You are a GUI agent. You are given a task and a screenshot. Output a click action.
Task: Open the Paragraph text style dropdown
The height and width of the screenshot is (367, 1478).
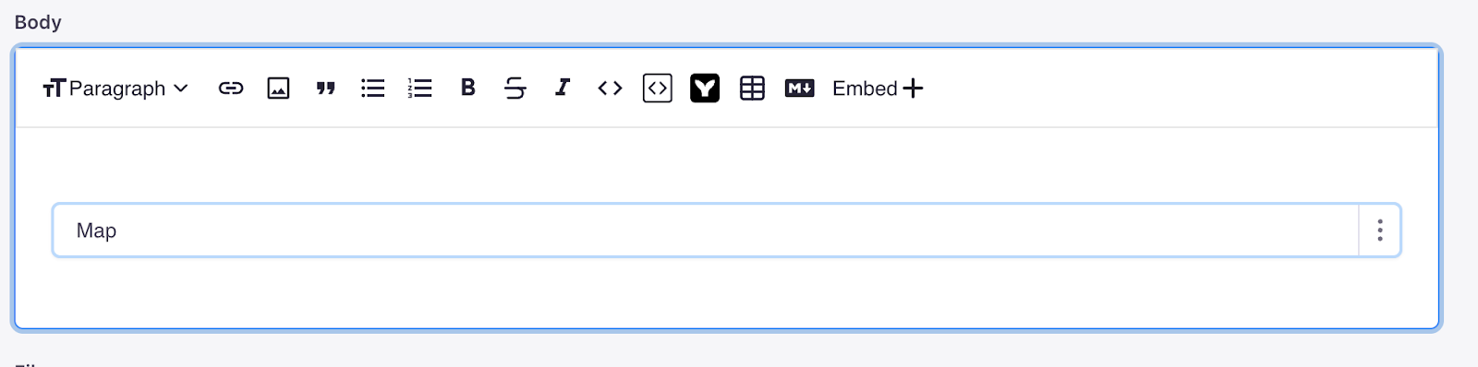tap(115, 89)
